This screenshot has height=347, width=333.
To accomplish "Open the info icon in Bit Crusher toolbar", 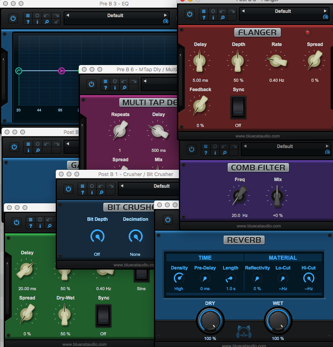I will point(92,192).
